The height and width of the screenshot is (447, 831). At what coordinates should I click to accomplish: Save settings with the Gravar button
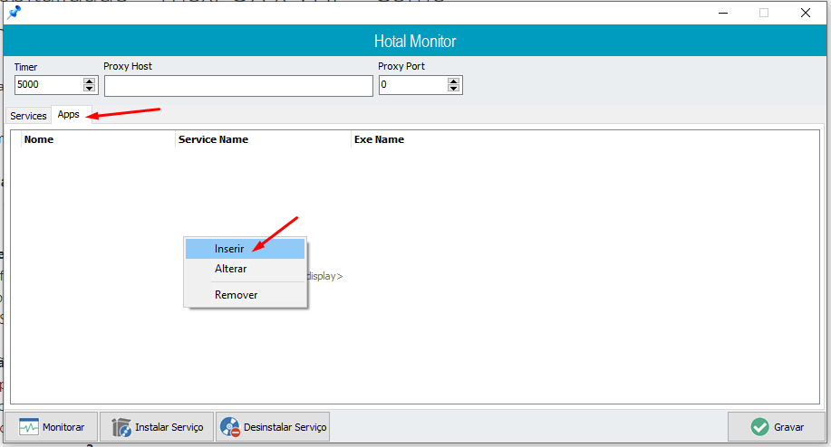777,427
